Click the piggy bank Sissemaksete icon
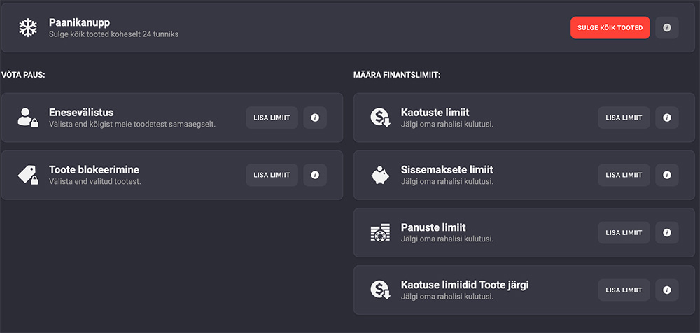 click(380, 175)
